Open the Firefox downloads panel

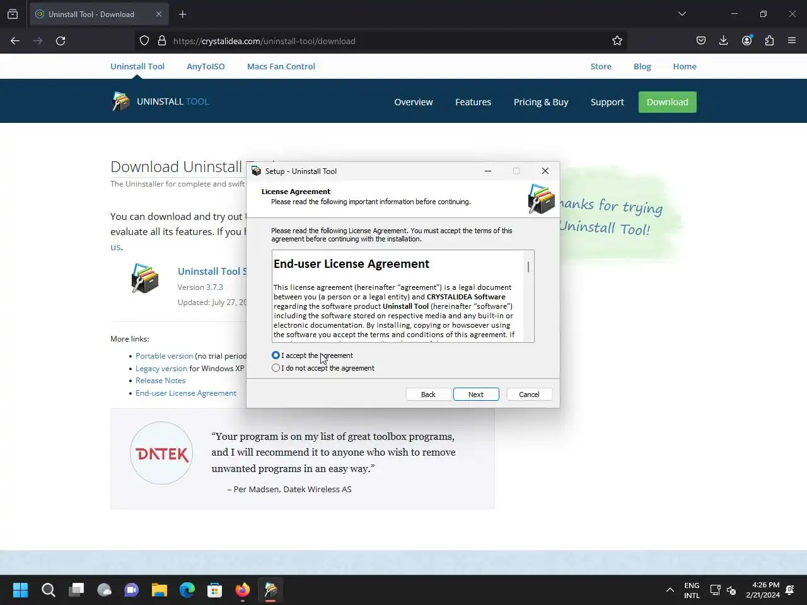[x=724, y=41]
